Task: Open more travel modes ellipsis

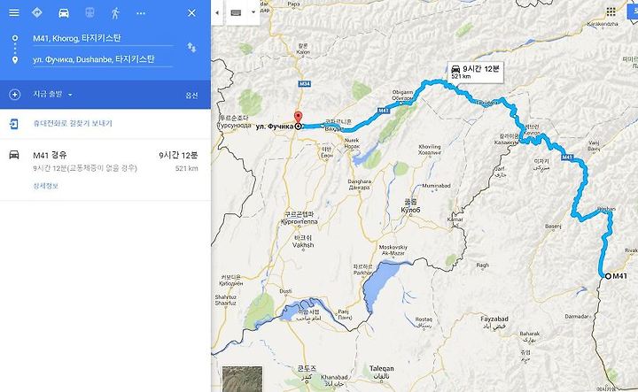Action: [141, 13]
